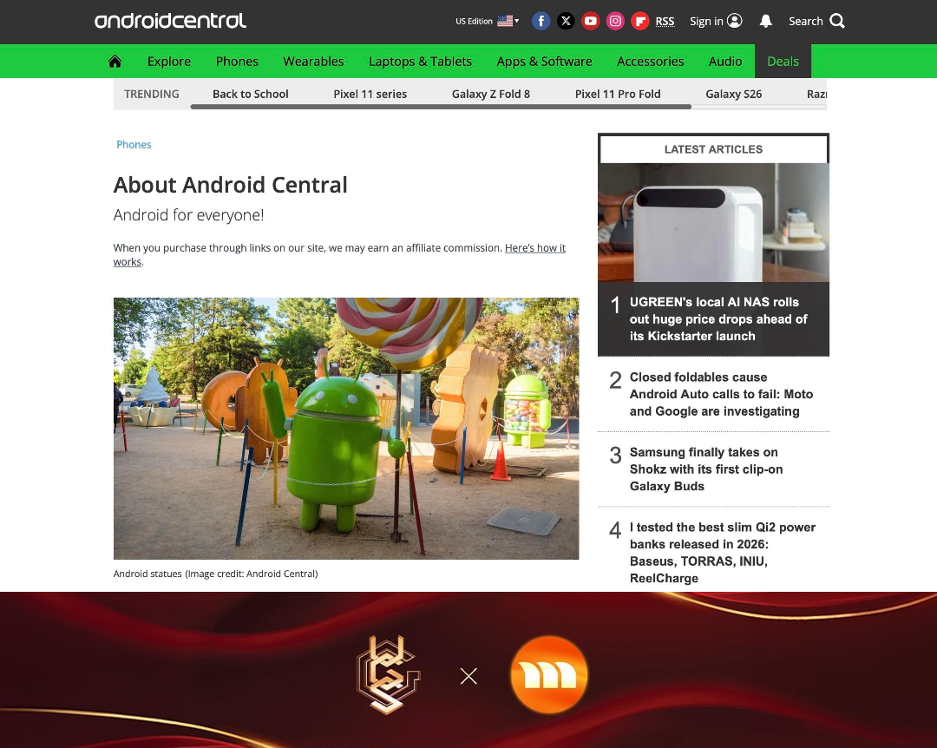Open the Phones nav menu
The width and height of the screenshot is (937, 748).
(x=237, y=61)
